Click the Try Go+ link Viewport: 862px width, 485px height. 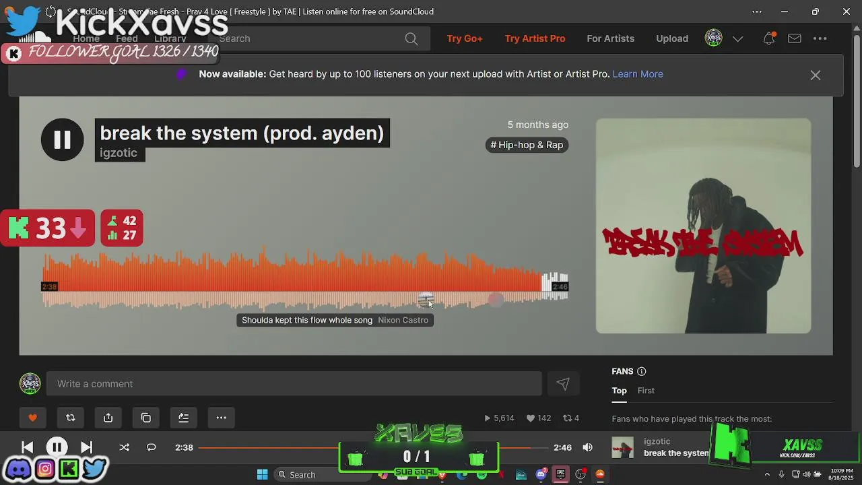pos(465,38)
